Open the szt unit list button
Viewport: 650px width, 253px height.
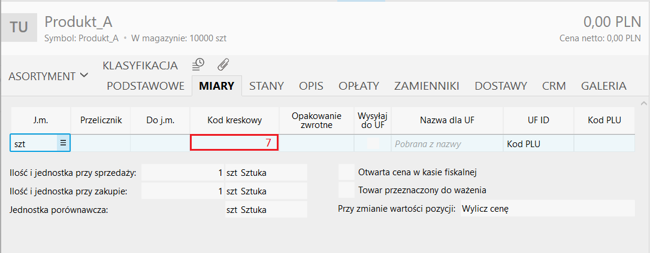point(63,143)
